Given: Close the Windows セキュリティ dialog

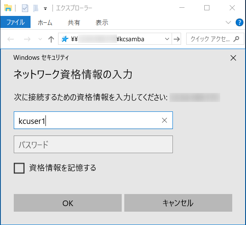Looking at the screenshot, I should 233,58.
